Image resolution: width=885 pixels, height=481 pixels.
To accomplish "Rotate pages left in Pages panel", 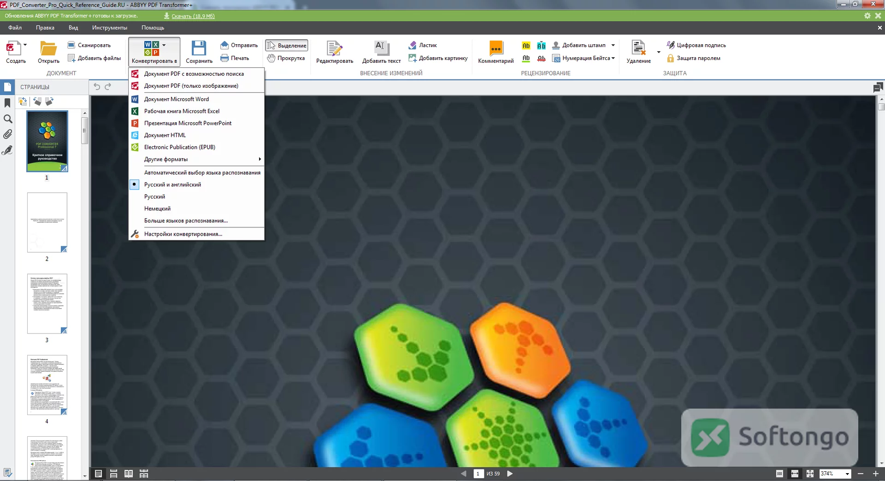I will [x=37, y=101].
